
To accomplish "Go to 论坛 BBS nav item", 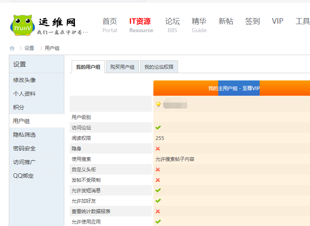I will [172, 25].
